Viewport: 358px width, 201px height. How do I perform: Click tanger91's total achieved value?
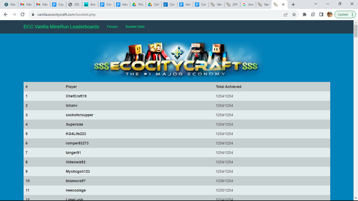pyautogui.click(x=224, y=152)
